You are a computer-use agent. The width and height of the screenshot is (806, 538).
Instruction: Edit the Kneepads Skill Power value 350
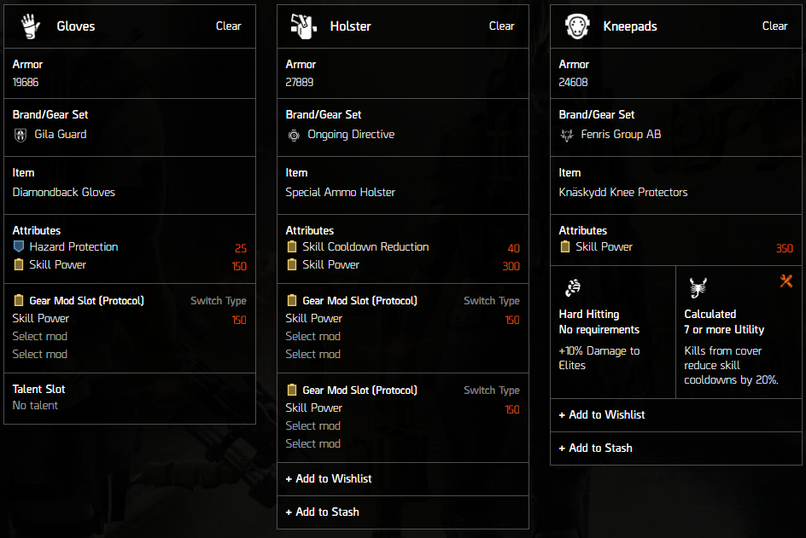coord(784,248)
